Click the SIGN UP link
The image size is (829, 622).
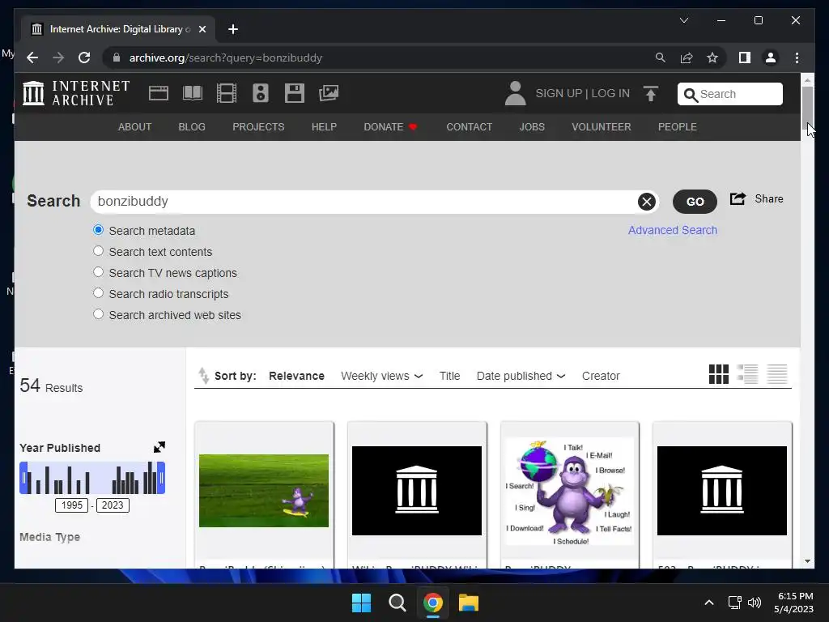[559, 94]
